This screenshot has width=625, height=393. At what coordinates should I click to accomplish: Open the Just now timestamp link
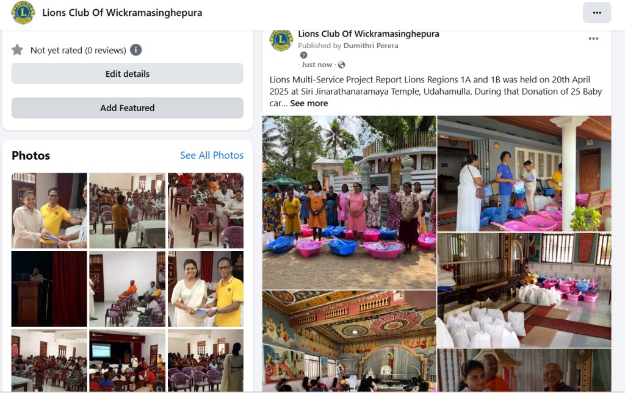pyautogui.click(x=317, y=65)
